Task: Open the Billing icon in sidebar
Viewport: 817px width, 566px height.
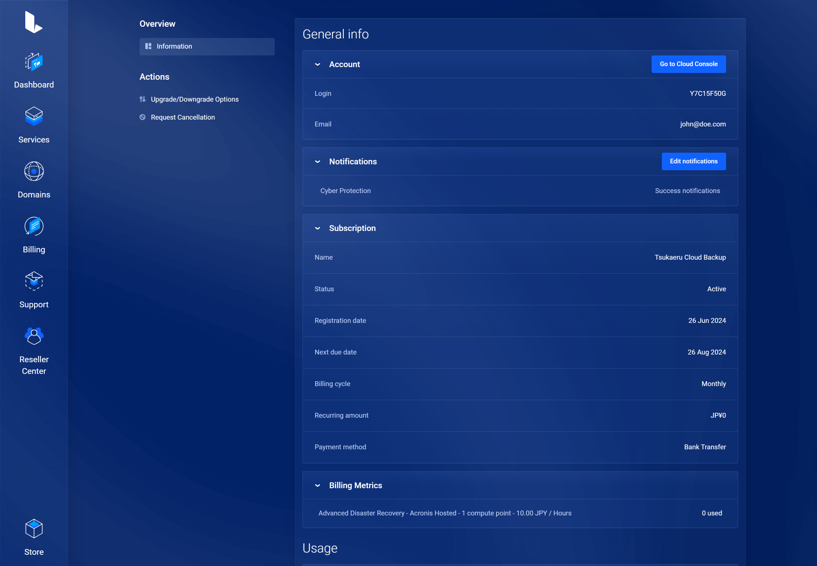Action: point(34,226)
